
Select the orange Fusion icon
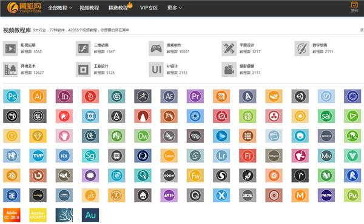pyautogui.click(x=169, y=156)
